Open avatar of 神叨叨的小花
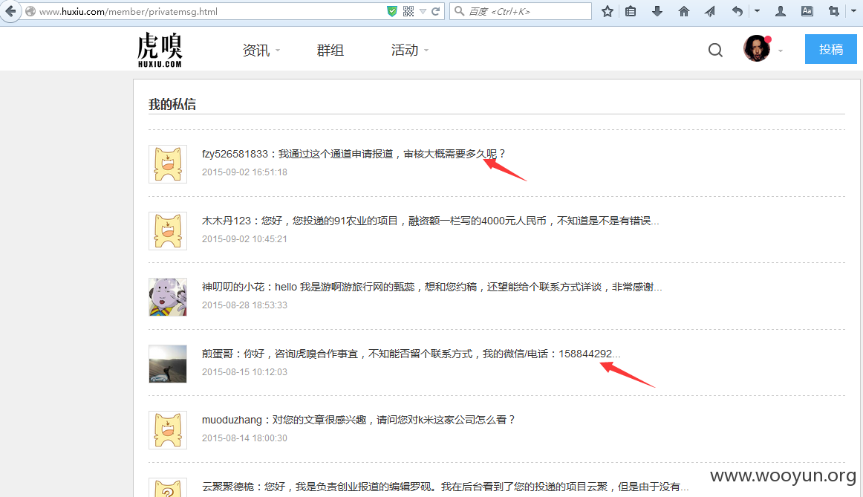The height and width of the screenshot is (497, 863). [168, 297]
